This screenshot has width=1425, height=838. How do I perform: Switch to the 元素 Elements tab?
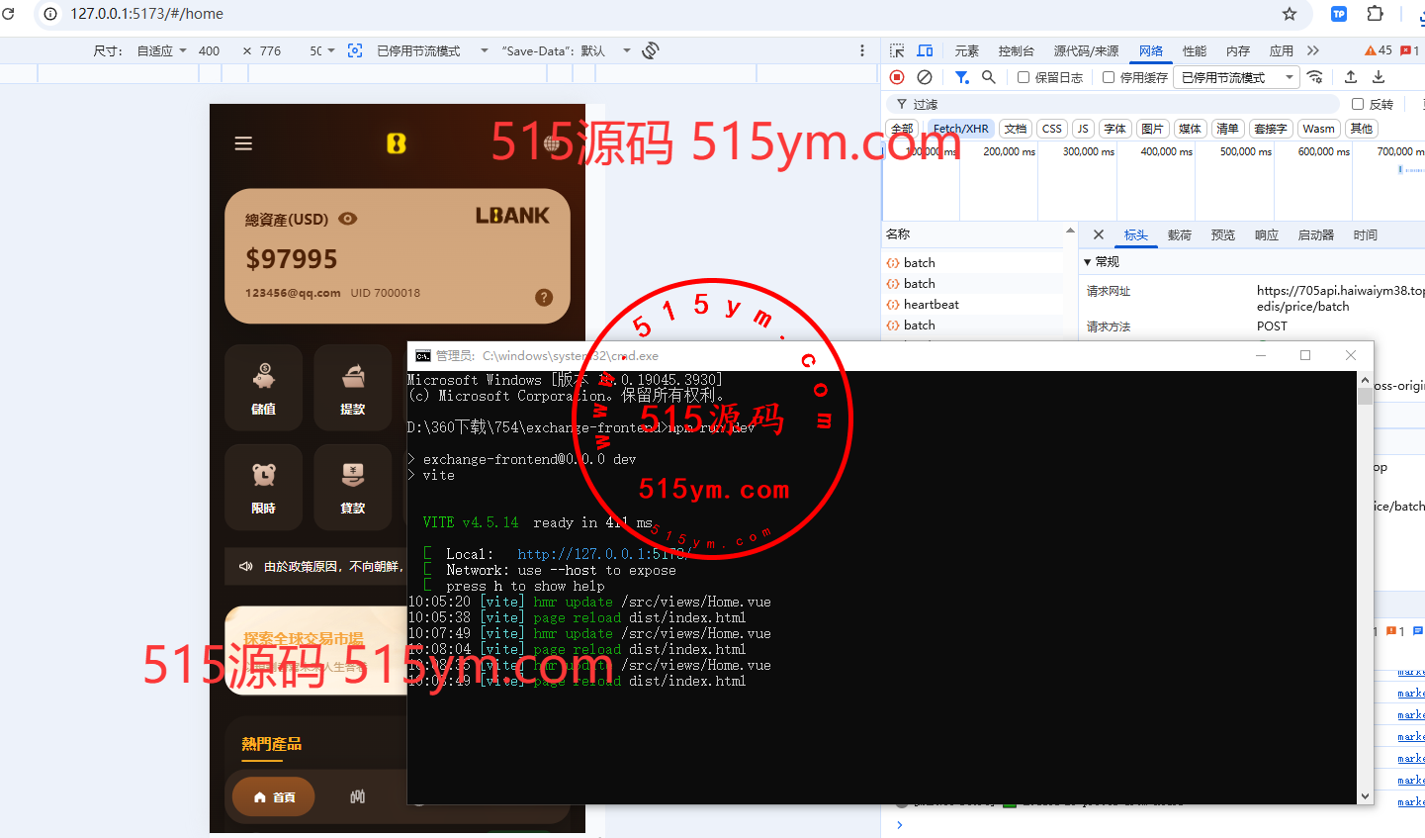[966, 50]
